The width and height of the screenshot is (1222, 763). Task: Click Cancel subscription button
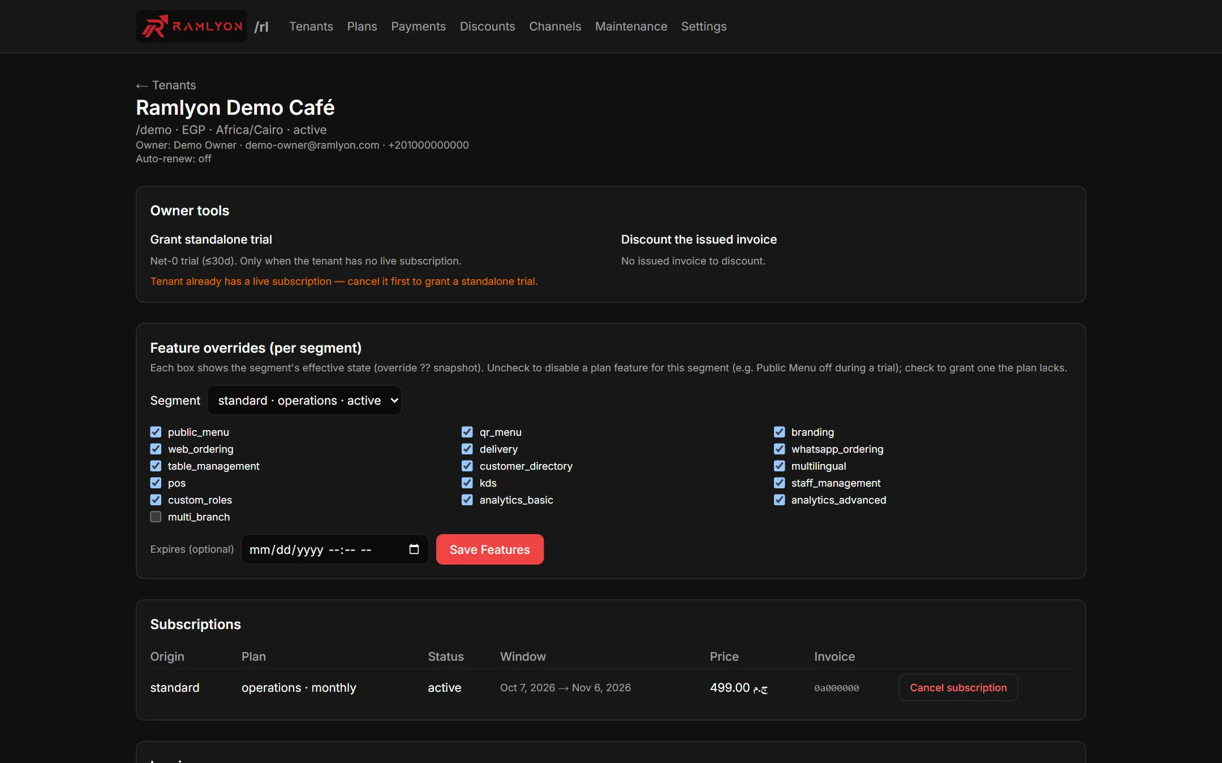(x=958, y=688)
